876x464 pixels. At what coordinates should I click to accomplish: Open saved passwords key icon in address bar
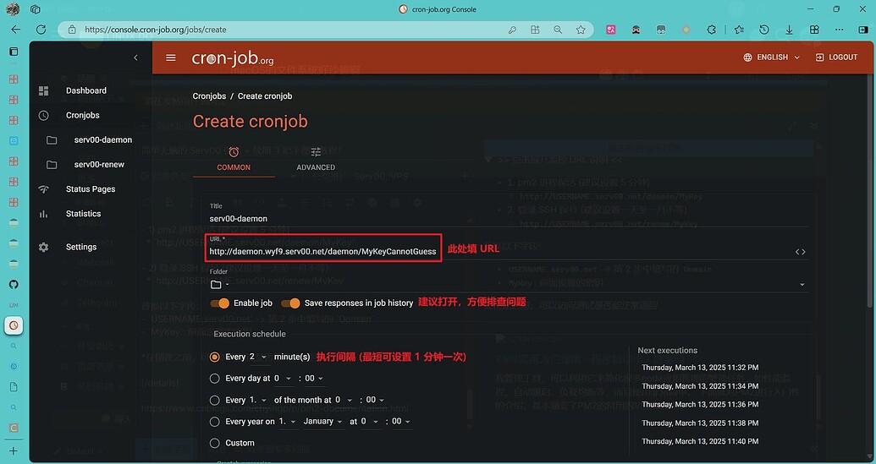(512, 30)
